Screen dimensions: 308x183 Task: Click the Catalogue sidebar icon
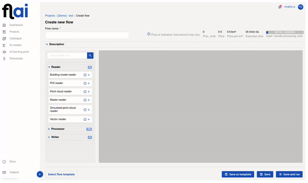pos(4,39)
